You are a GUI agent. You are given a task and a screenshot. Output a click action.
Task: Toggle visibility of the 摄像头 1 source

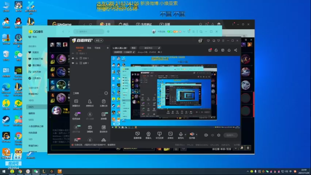tap(73, 53)
